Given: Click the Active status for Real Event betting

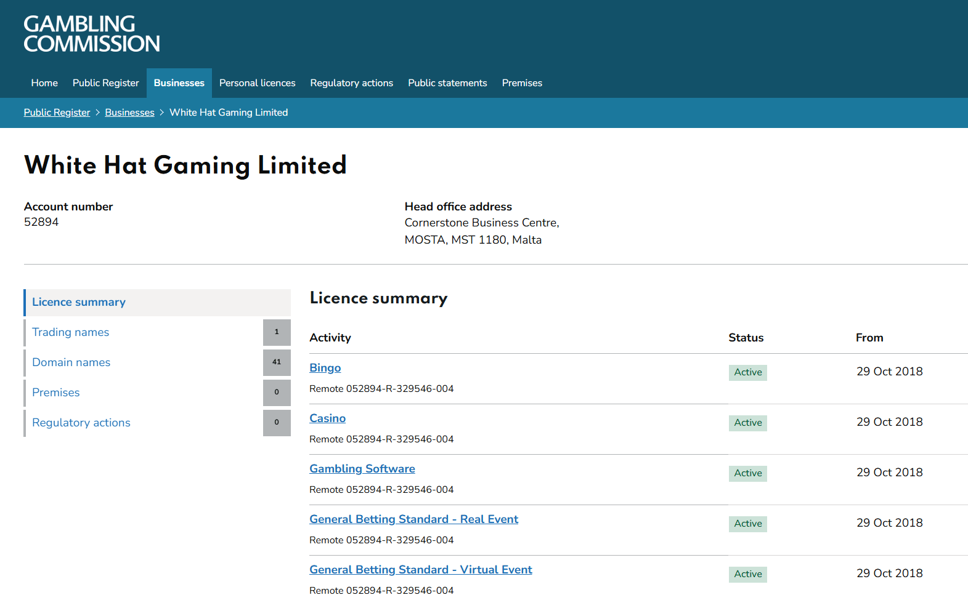Looking at the screenshot, I should click(x=748, y=524).
